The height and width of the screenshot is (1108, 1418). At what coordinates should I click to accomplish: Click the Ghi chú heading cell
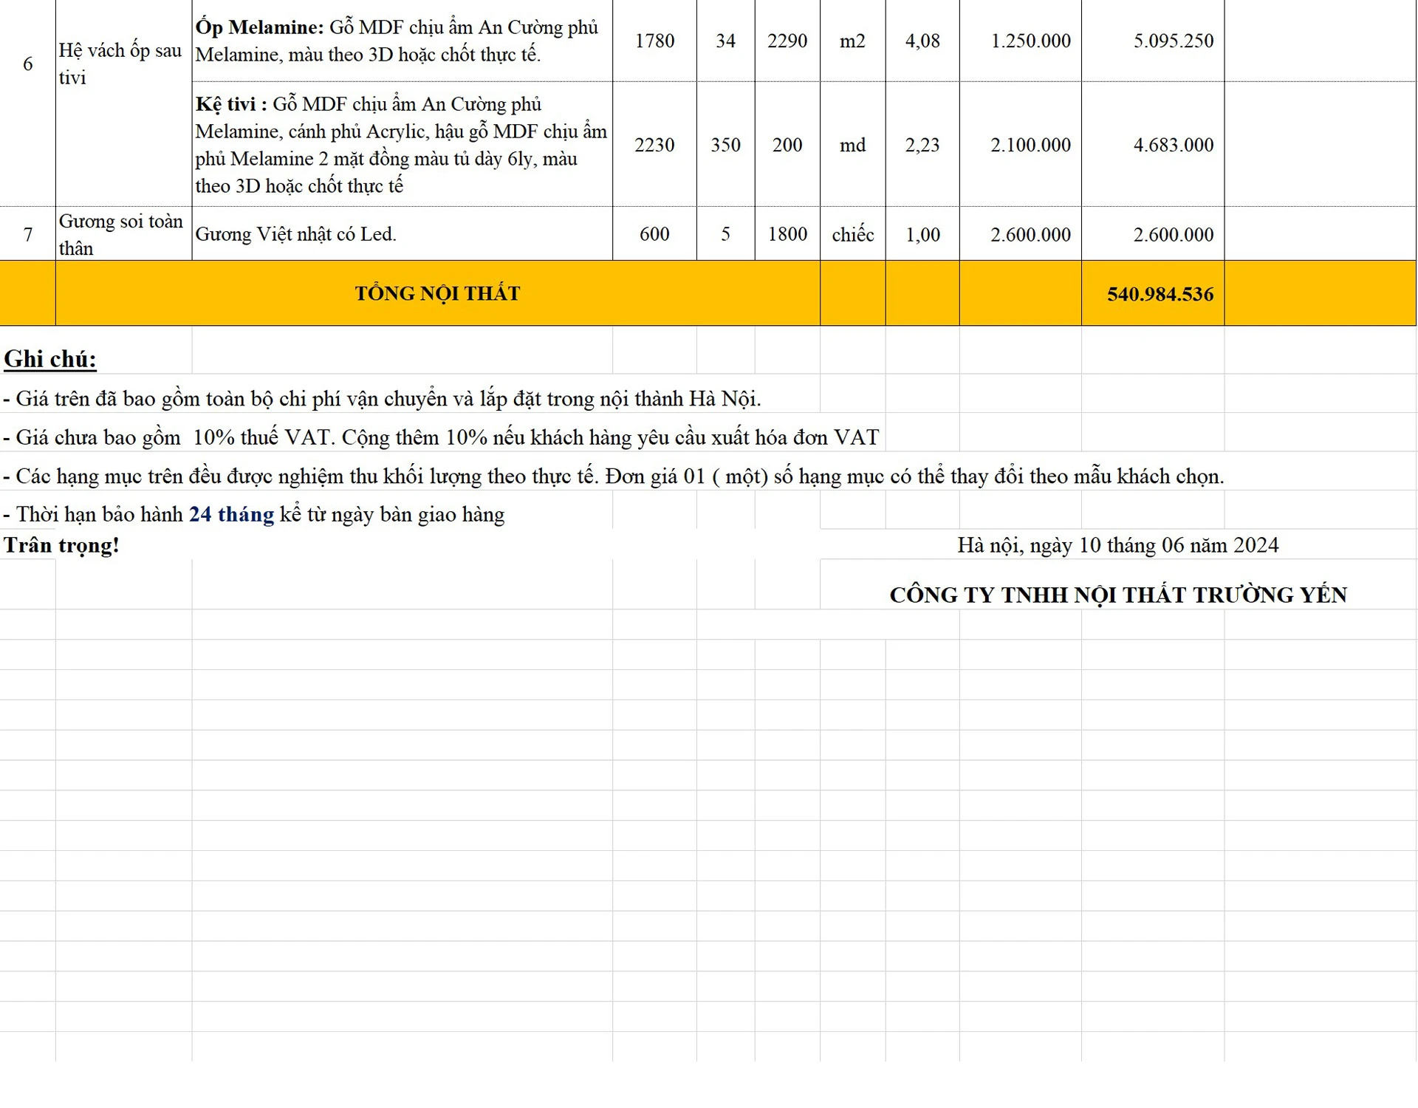[50, 359]
